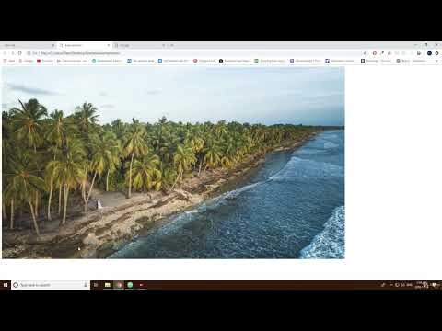Open the bookmark with the green square icon

click(270, 61)
